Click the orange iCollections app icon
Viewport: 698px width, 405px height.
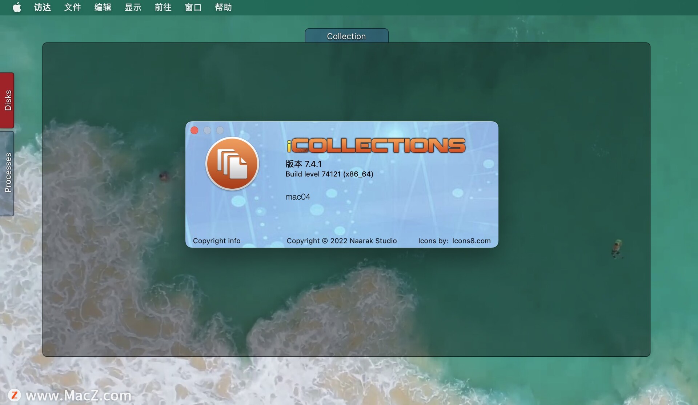point(232,164)
